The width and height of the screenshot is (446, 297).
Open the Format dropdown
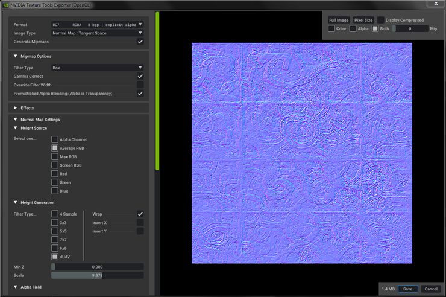tap(97, 25)
